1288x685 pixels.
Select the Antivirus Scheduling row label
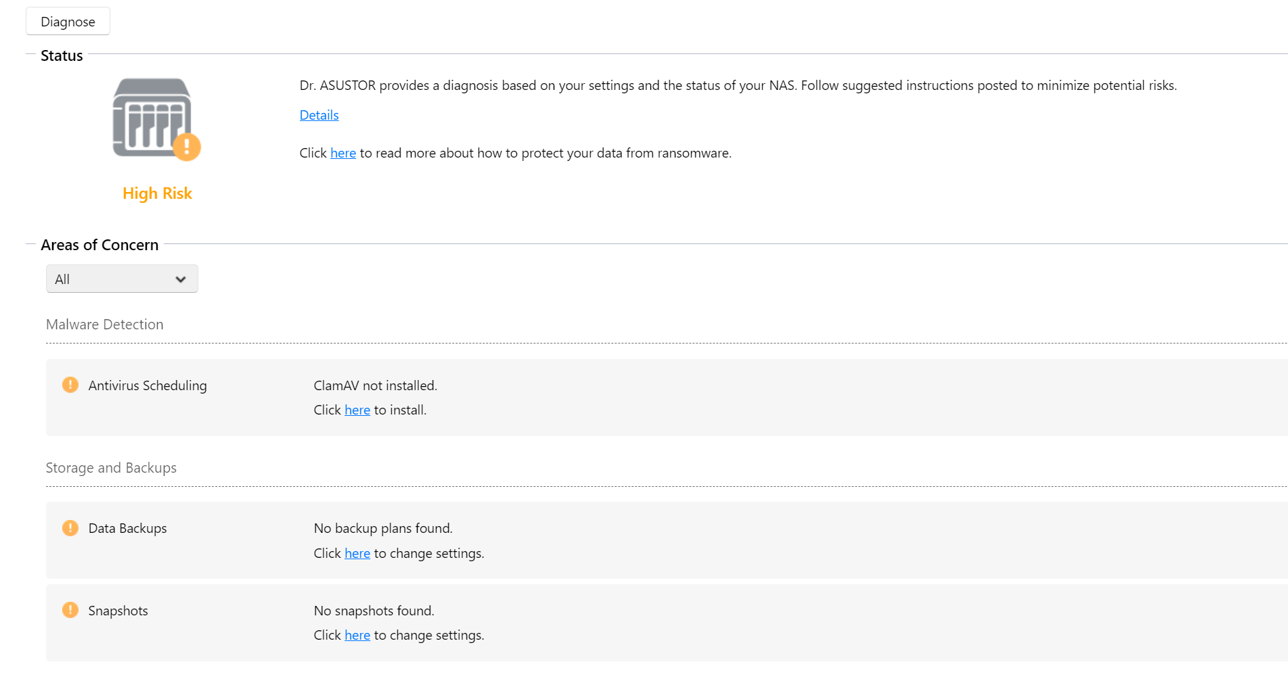tap(148, 385)
